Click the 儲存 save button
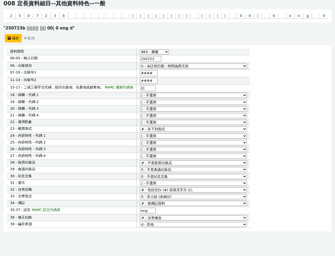Image resolution: width=335 pixels, height=256 pixels. (x=13, y=38)
